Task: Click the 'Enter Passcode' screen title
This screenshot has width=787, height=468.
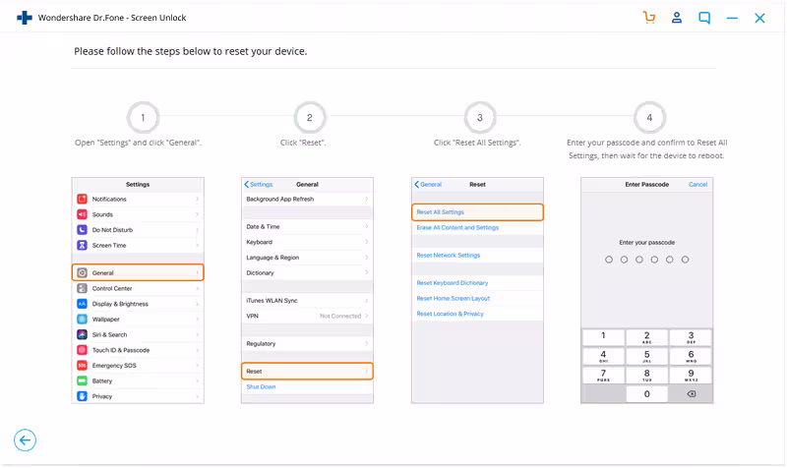Action: click(647, 185)
